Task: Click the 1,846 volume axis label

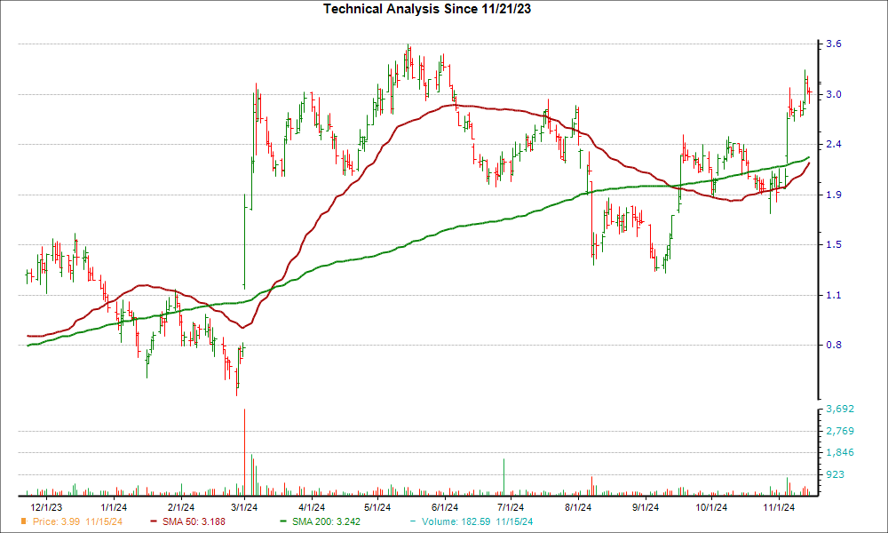Action: (840, 452)
